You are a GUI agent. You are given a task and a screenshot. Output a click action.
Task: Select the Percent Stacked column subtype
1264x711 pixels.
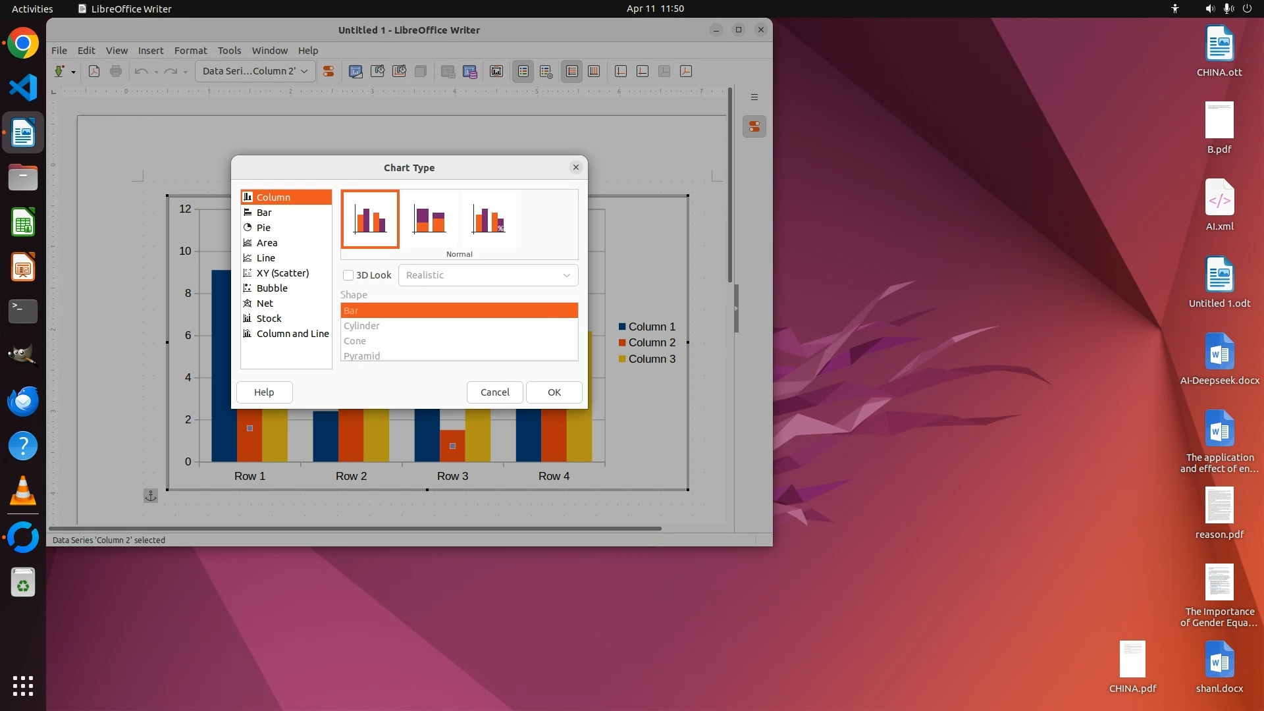coord(488,219)
